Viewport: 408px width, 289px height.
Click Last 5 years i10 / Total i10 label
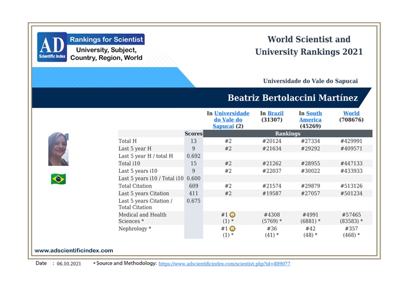coord(151,179)
